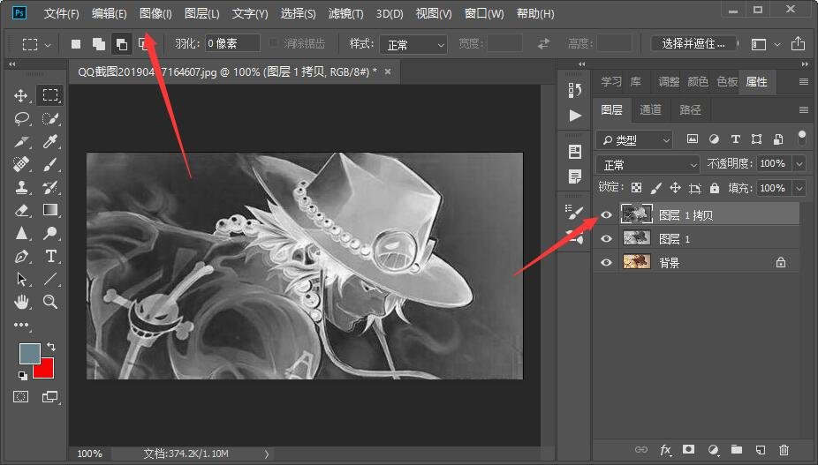Delete layer with trash icon
This screenshot has height=465, width=818.
[x=784, y=449]
